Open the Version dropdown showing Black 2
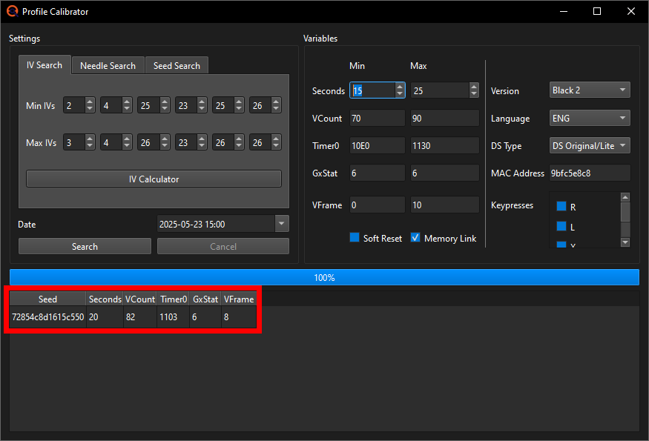The width and height of the screenshot is (649, 441). click(590, 90)
